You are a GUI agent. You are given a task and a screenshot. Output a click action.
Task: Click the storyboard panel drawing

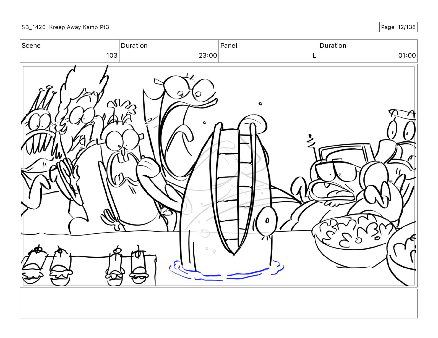(x=218, y=176)
